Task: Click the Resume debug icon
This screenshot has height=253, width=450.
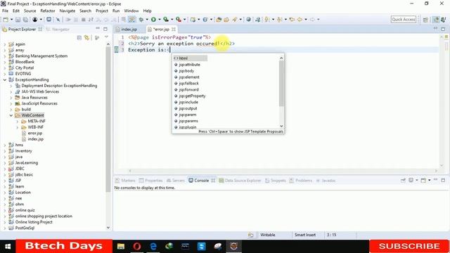Action: [68, 20]
